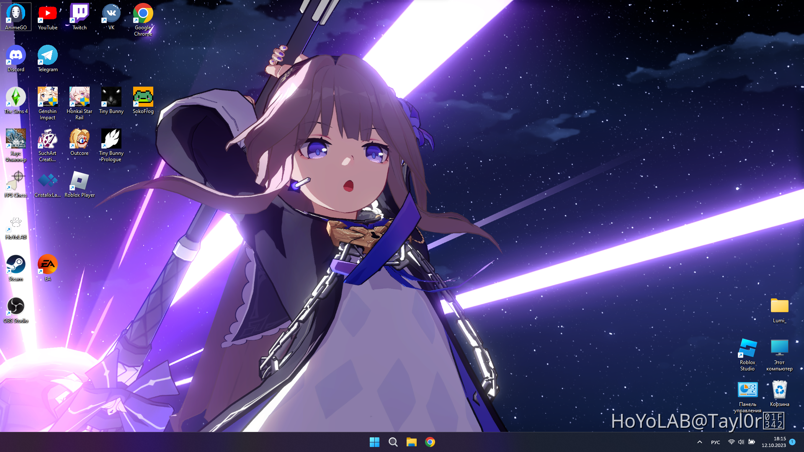The height and width of the screenshot is (452, 804).
Task: Launch the Genshin Impact shortcut
Action: tap(48, 103)
